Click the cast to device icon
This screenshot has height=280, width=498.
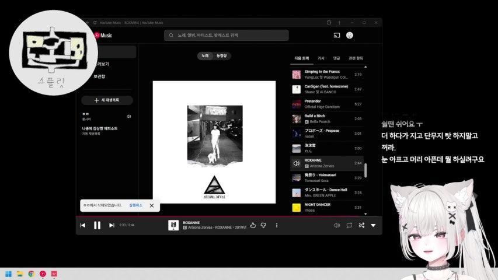(337, 35)
